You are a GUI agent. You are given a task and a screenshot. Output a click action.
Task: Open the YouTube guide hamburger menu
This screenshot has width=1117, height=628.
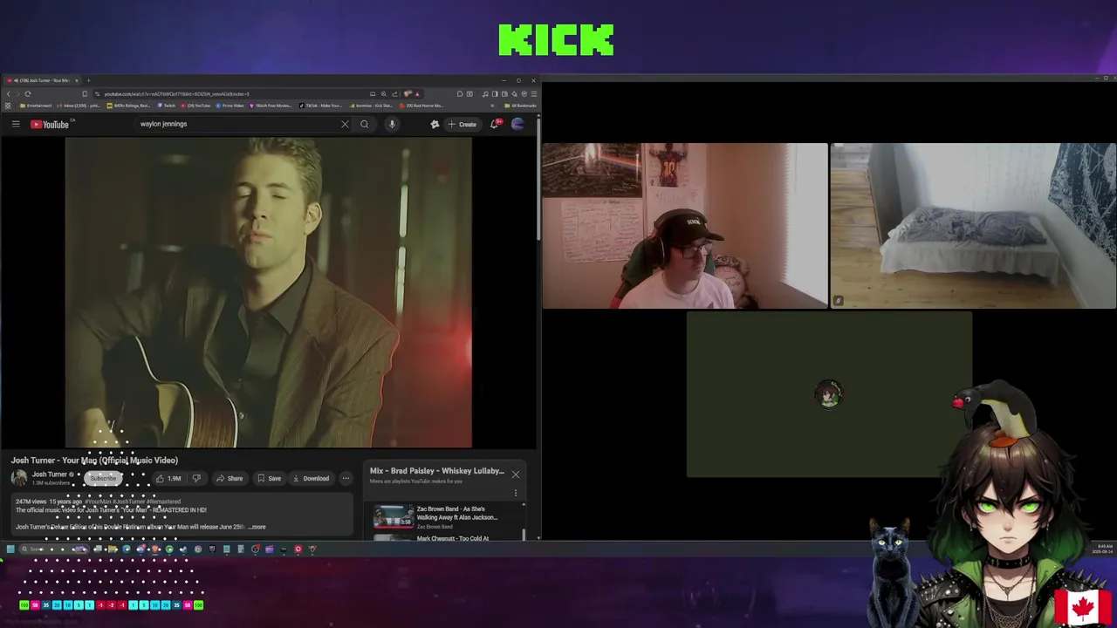tap(16, 124)
